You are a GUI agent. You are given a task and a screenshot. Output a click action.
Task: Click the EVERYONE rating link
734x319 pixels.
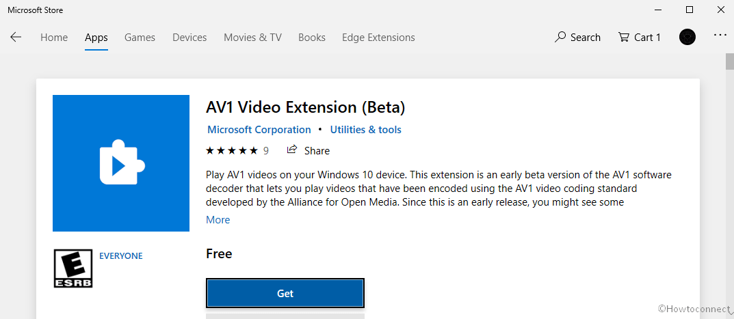pyautogui.click(x=121, y=256)
